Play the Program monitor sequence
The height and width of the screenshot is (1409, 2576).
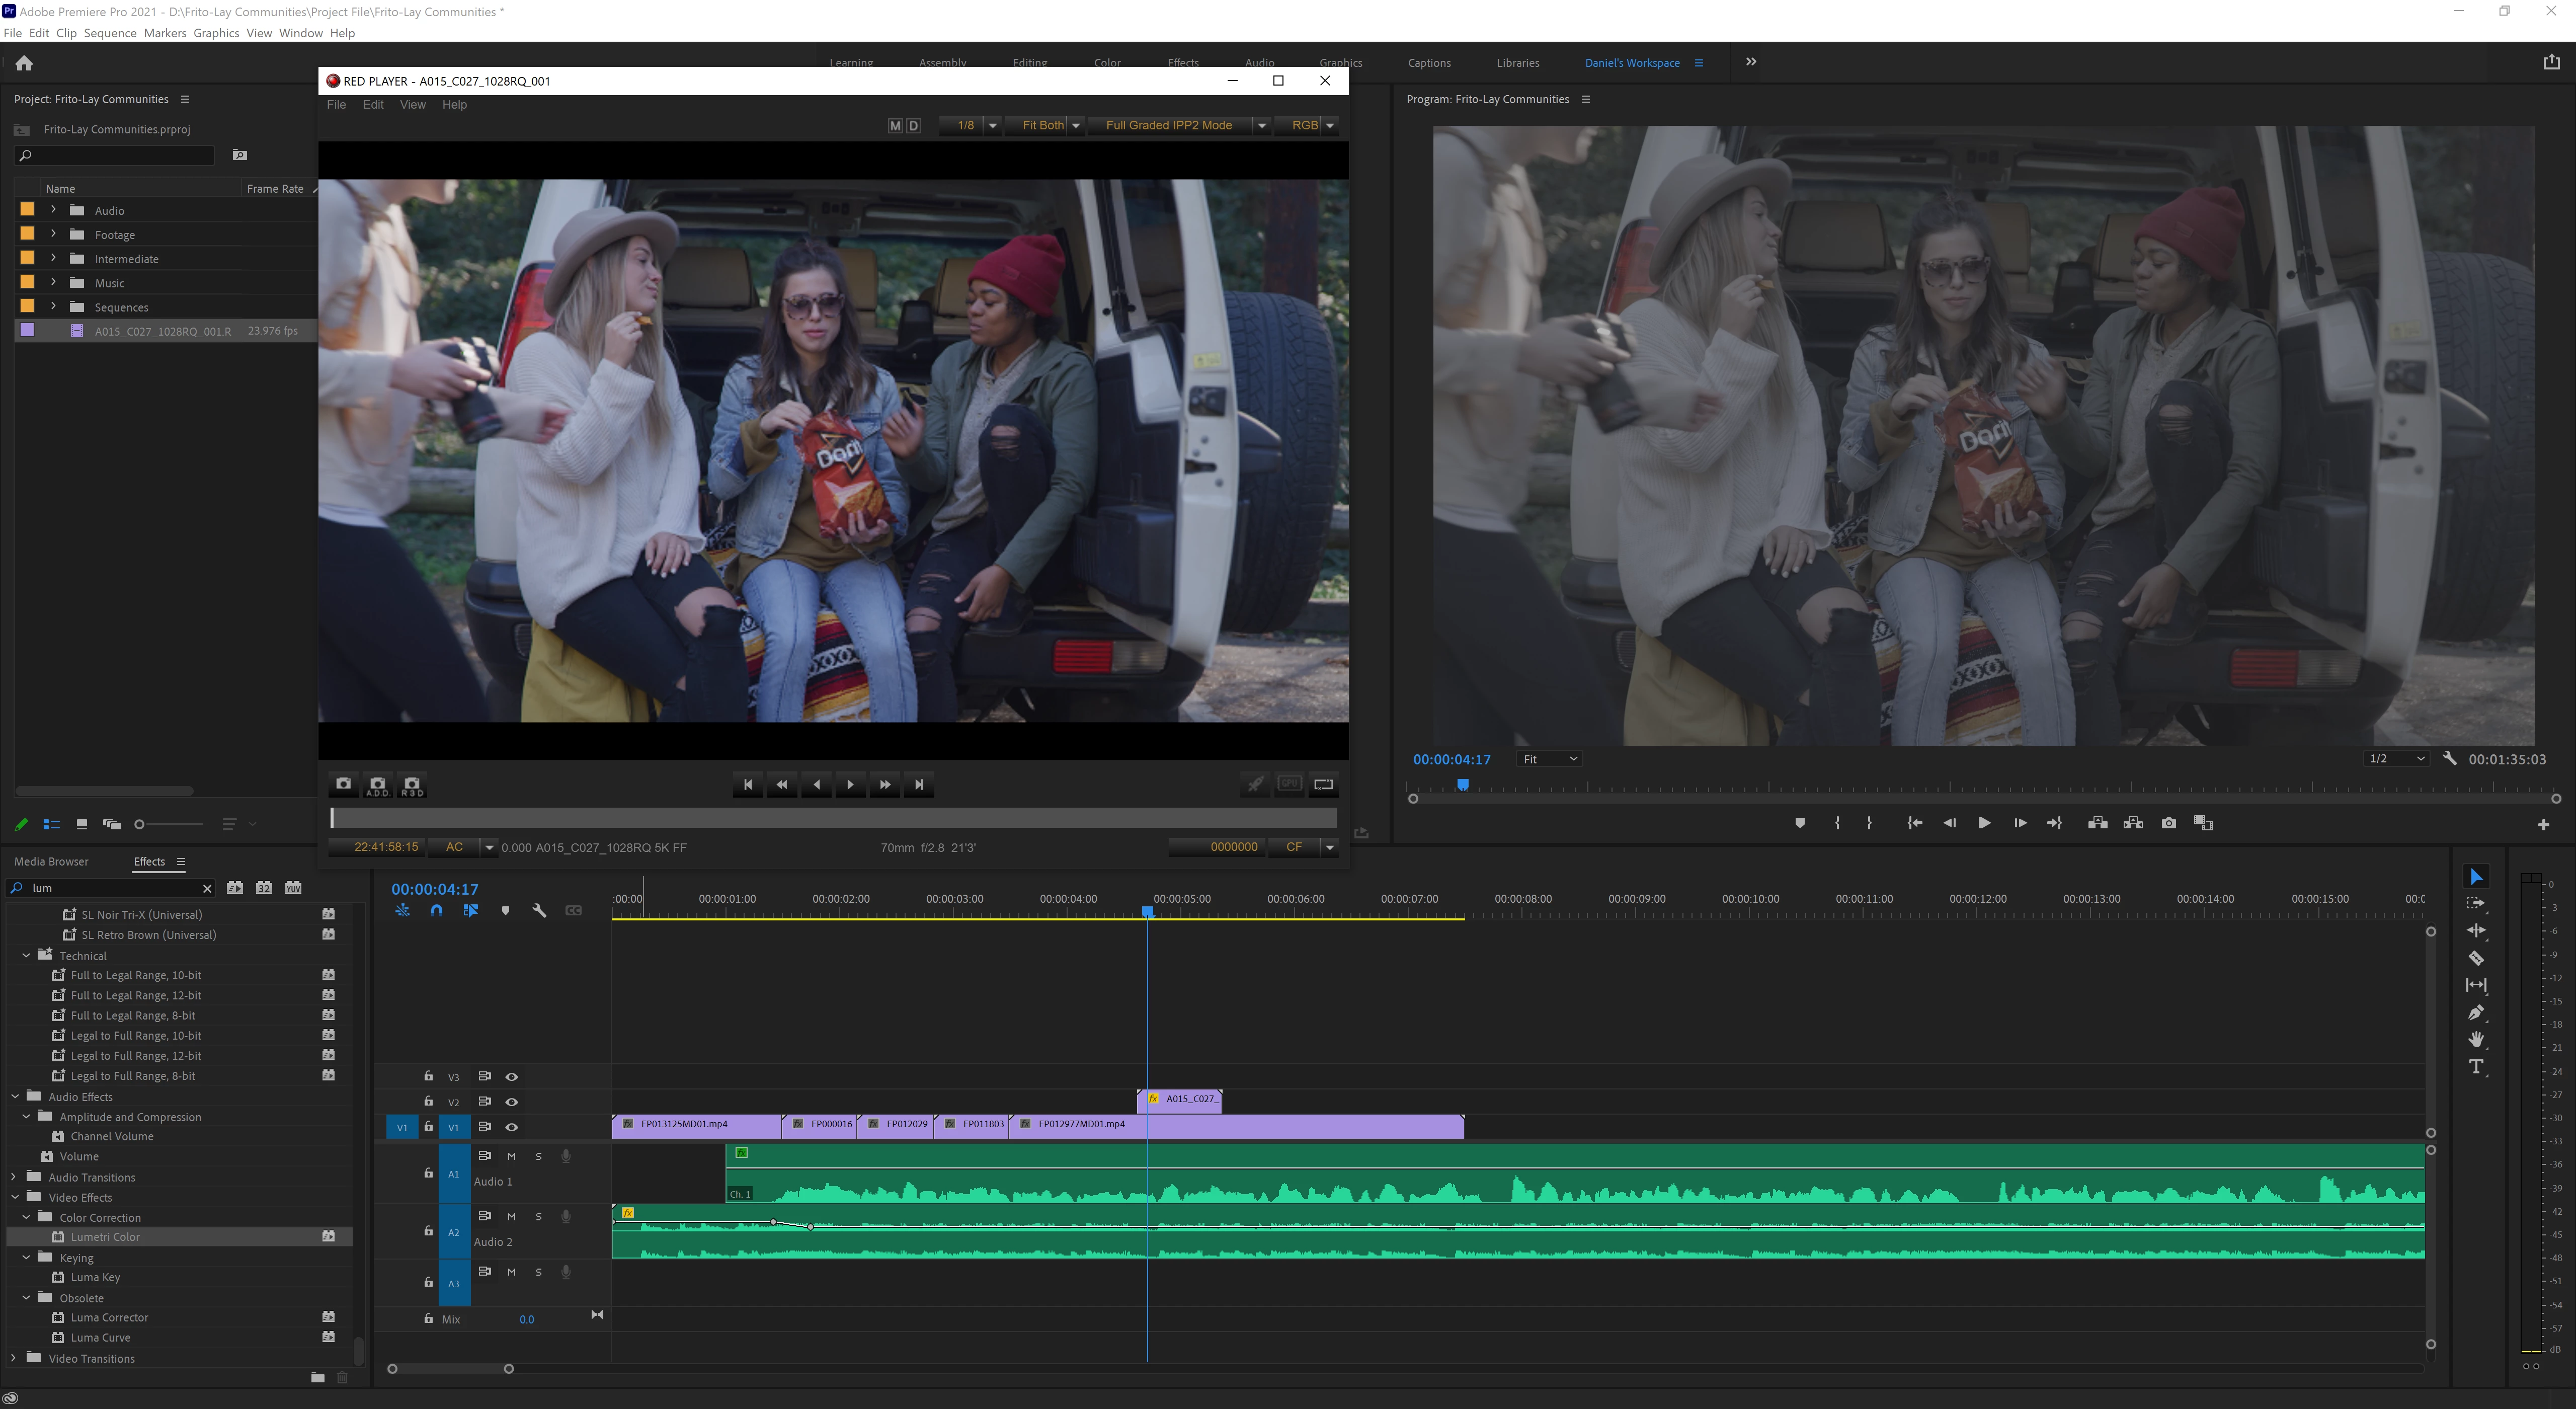coord(1984,823)
